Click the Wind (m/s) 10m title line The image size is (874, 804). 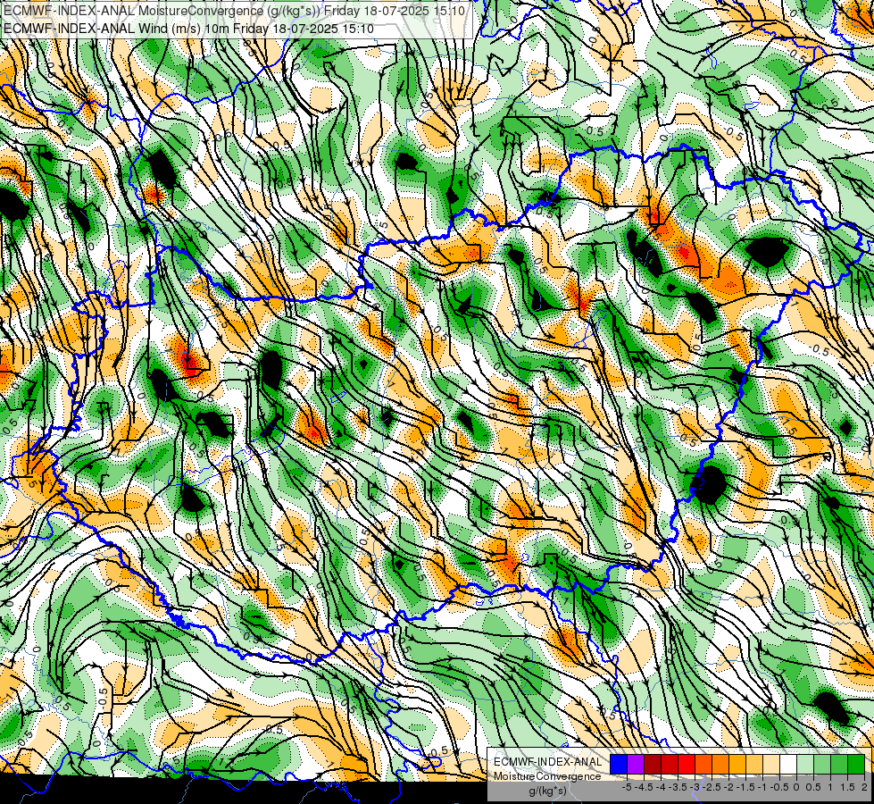coord(188,29)
